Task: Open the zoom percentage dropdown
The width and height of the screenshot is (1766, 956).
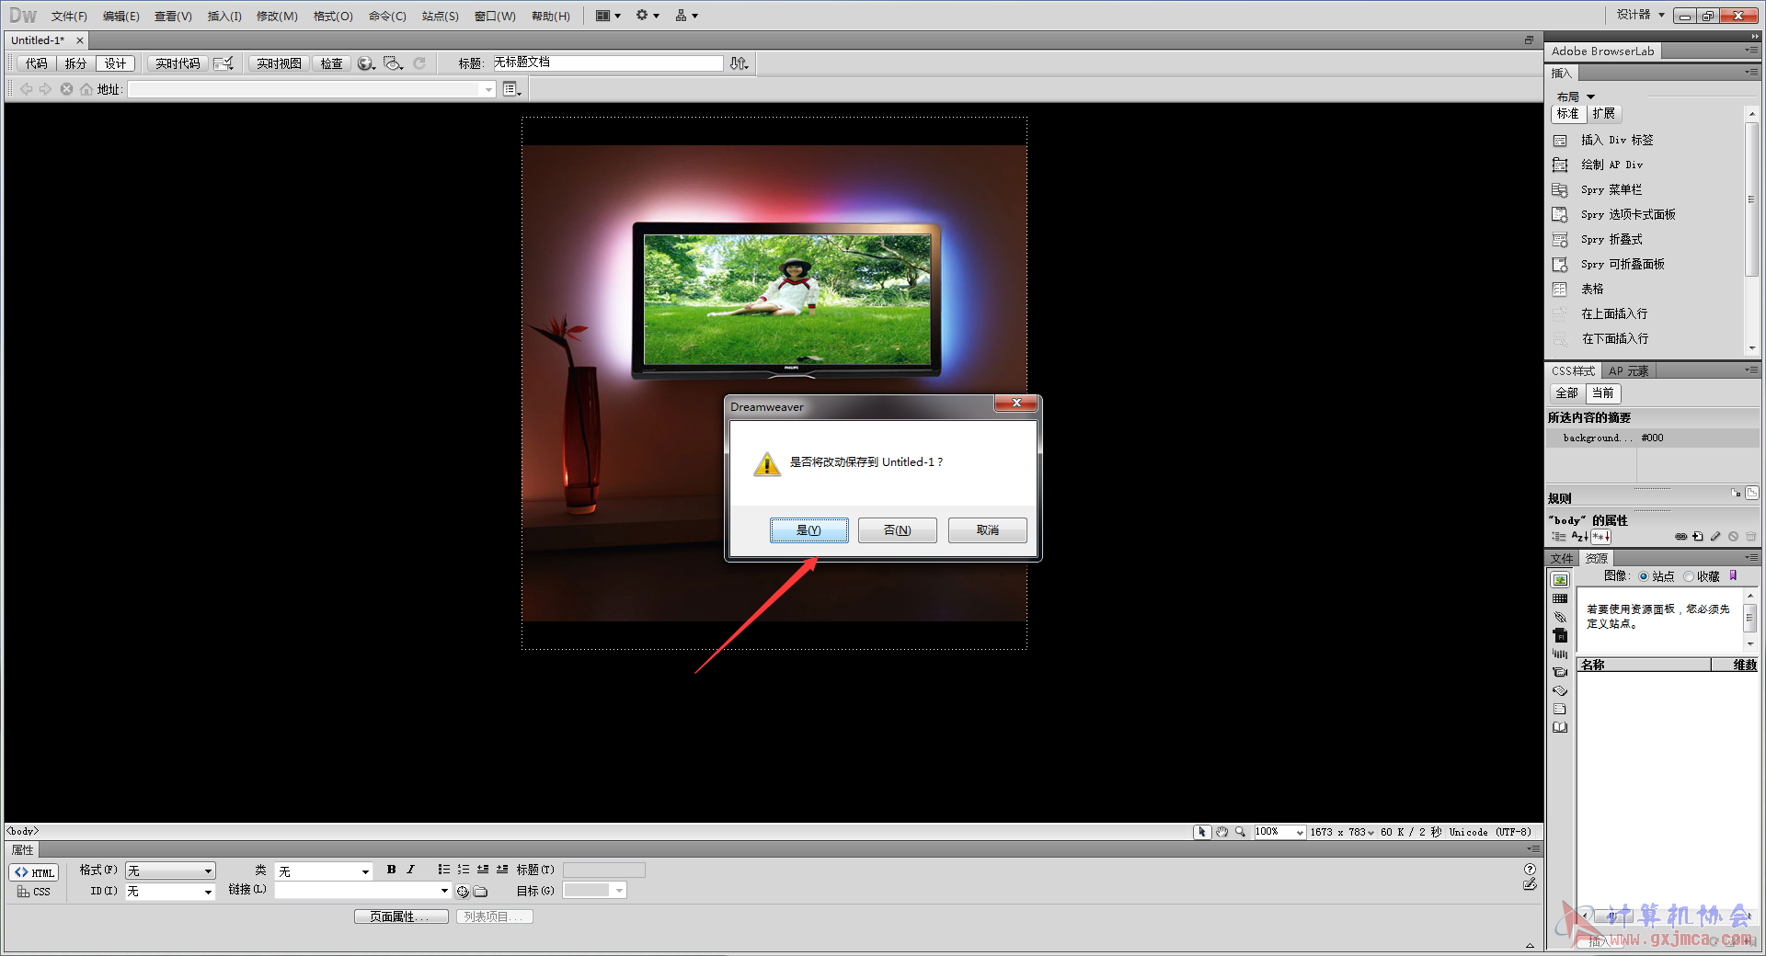Action: coord(1279,832)
